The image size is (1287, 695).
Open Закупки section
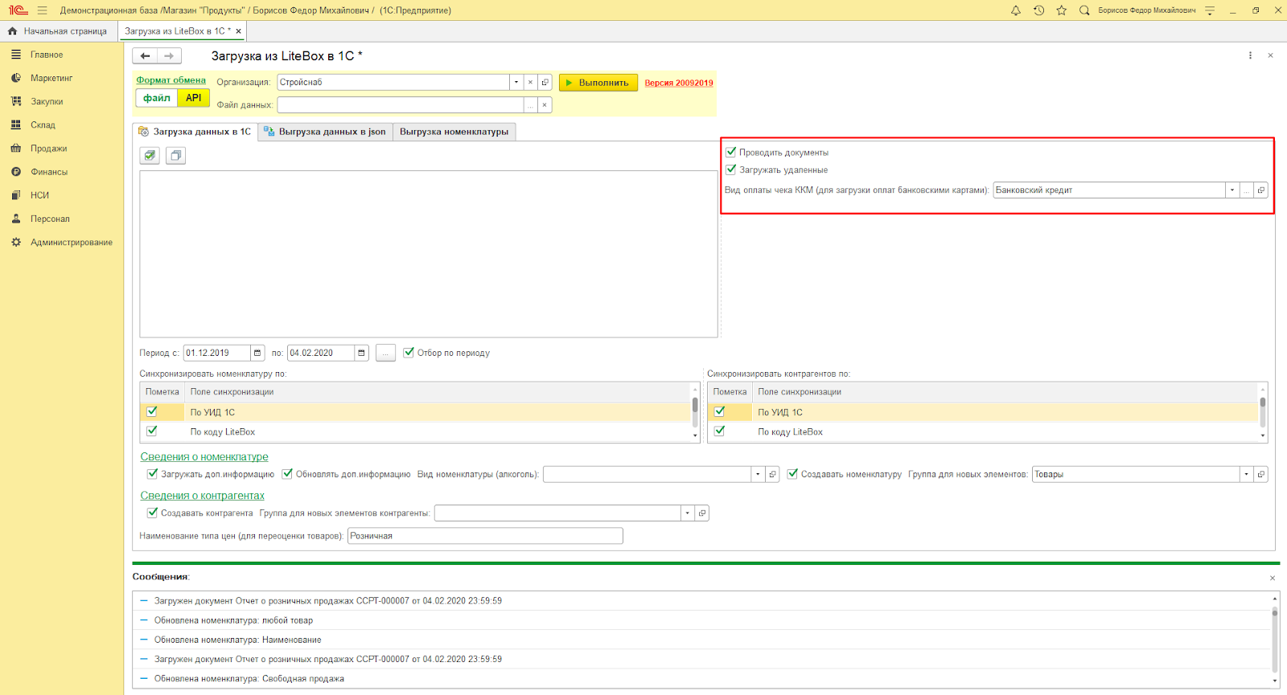pos(47,101)
